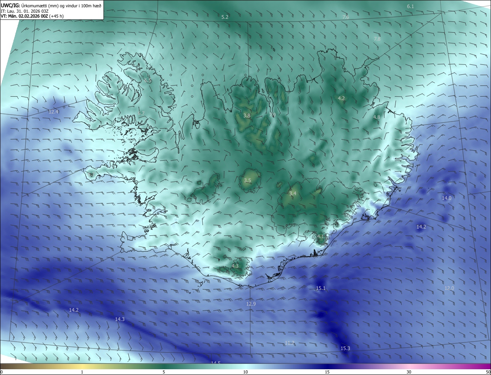This screenshot has height=375, width=491.
Task: Click the legend tick label 30
Action: click(x=409, y=372)
